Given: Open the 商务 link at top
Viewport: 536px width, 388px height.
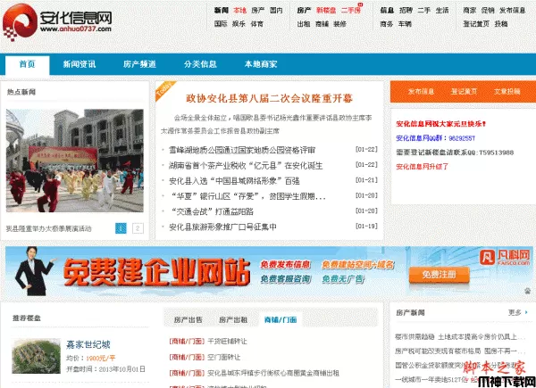Looking at the screenshot, I should tap(387, 24).
